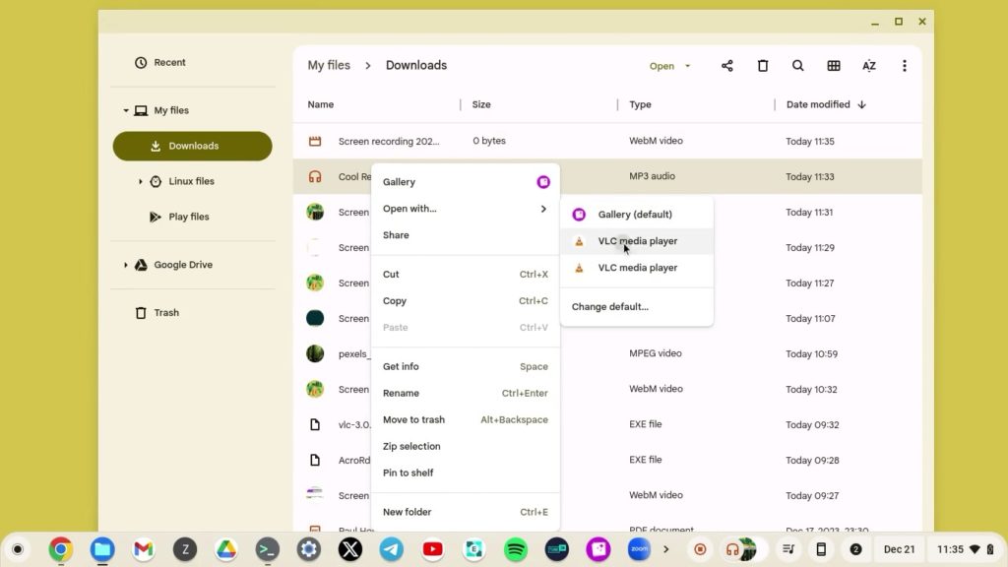
Task: Open Chrome from the shelf
Action: [60, 549]
